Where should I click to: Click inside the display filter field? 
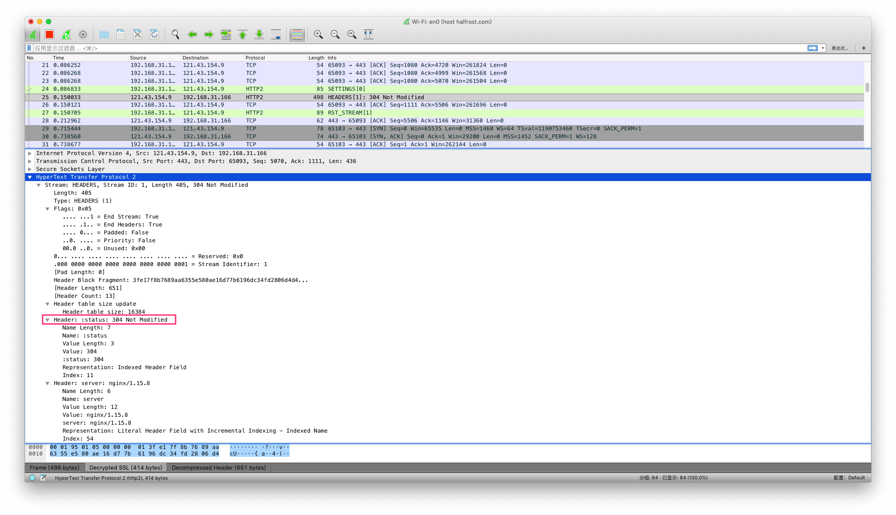pos(419,48)
